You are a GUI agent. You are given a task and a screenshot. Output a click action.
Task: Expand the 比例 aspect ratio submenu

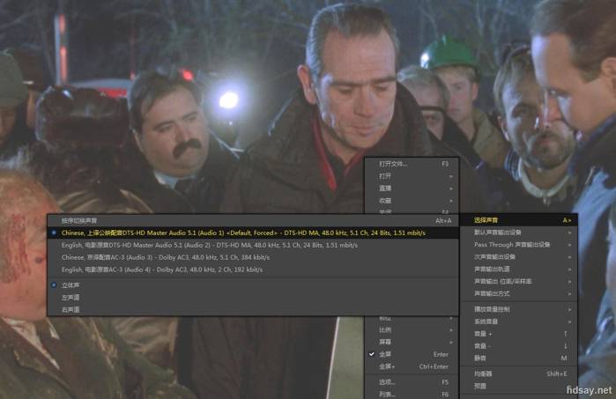(412, 330)
